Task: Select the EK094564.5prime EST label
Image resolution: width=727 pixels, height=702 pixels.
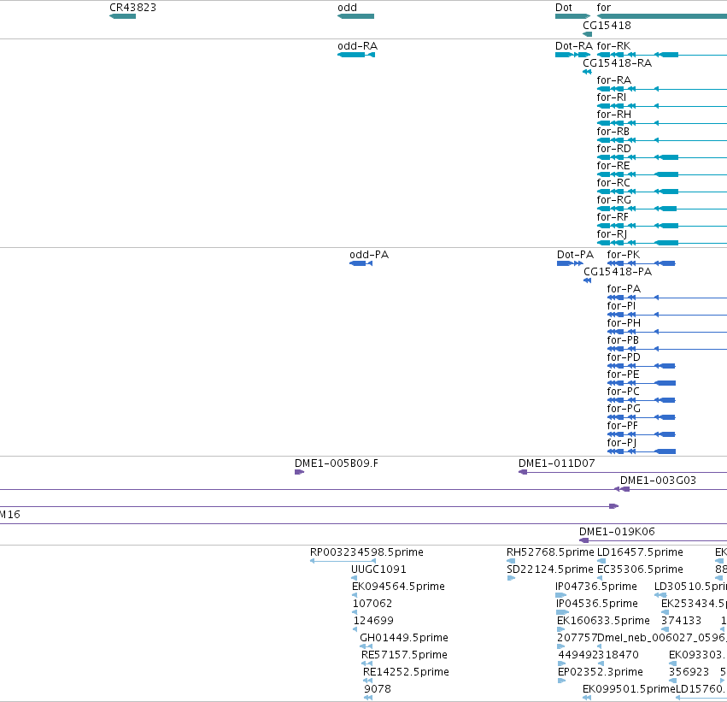Action: 398,587
